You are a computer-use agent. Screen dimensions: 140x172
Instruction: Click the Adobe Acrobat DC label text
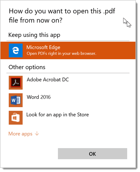tap(48, 80)
